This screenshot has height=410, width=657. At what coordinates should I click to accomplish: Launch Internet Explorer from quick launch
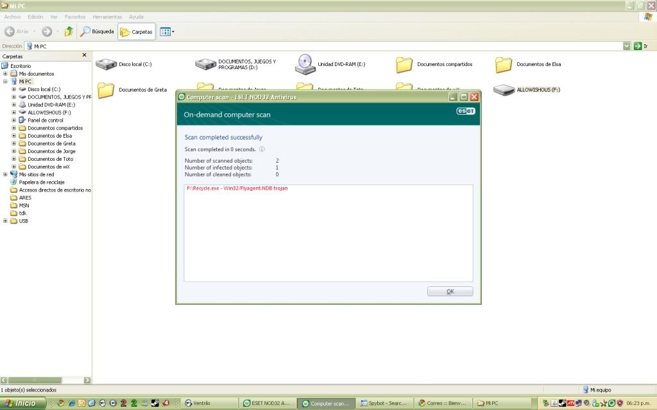[x=72, y=404]
